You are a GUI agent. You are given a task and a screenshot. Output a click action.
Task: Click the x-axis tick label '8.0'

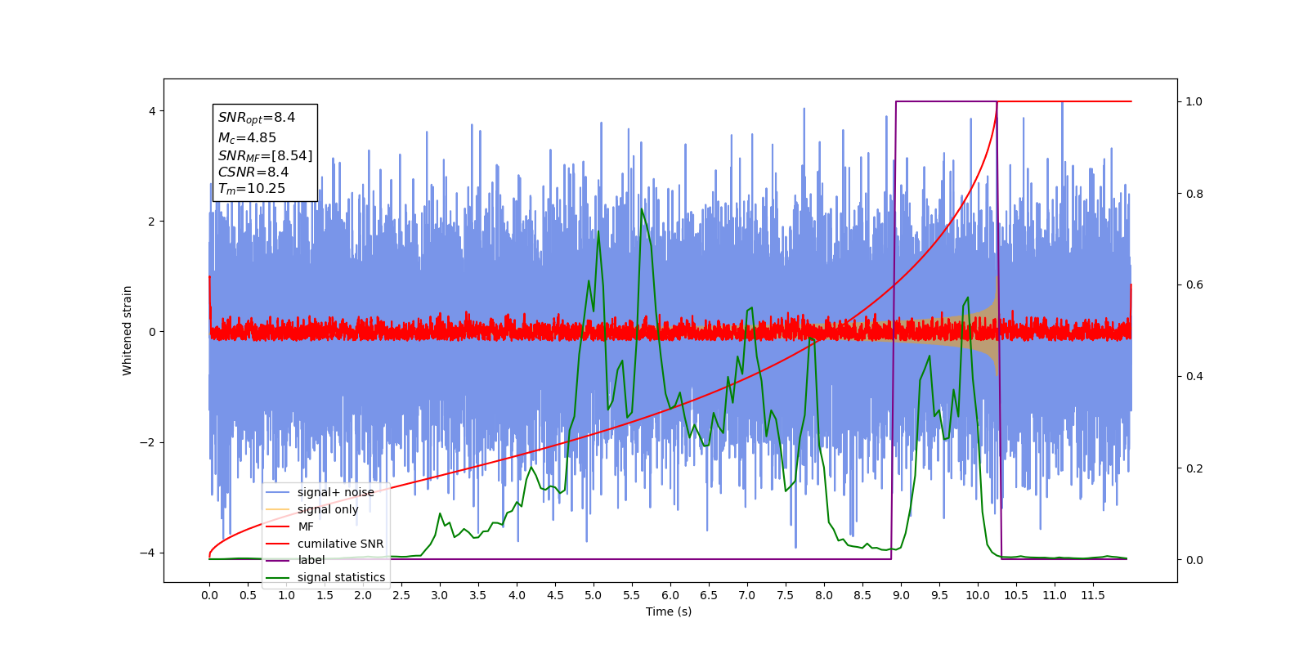824,595
